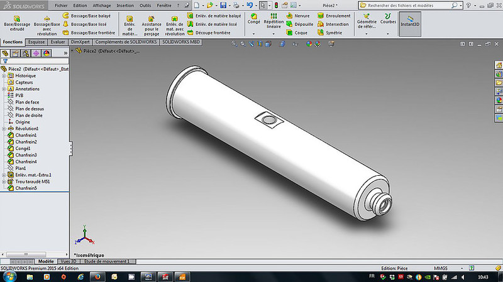Open the Insertion menu
This screenshot has width=503, height=282.
click(125, 5)
